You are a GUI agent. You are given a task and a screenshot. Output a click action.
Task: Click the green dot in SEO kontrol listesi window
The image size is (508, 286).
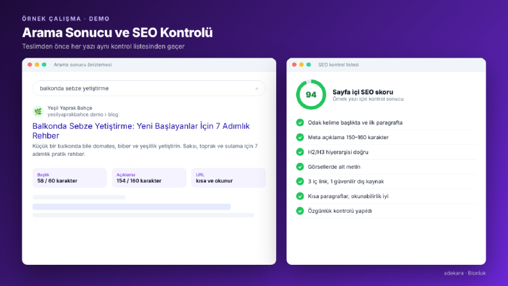coord(308,65)
